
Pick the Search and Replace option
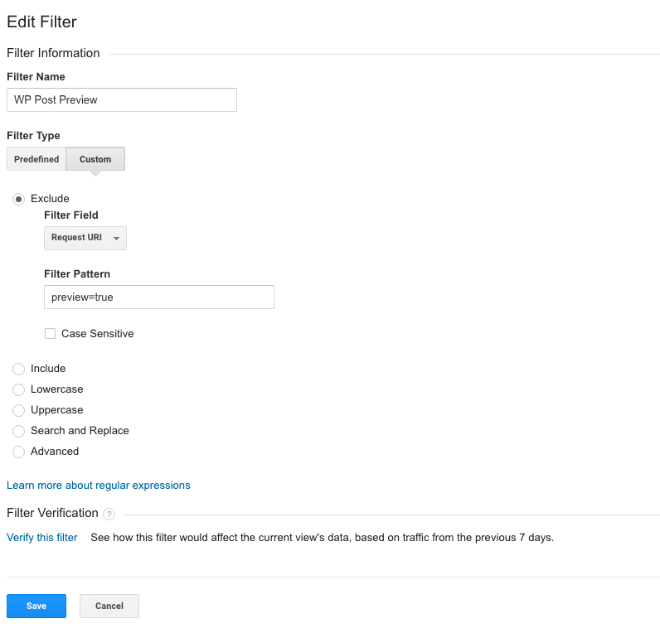tap(19, 431)
